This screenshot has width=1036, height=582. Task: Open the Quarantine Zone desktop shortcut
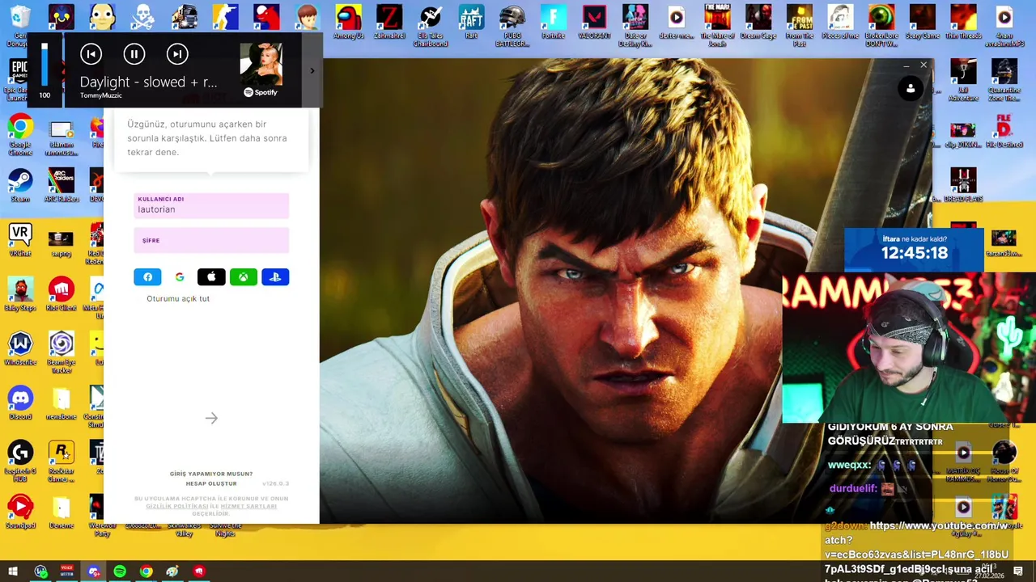[1004, 80]
